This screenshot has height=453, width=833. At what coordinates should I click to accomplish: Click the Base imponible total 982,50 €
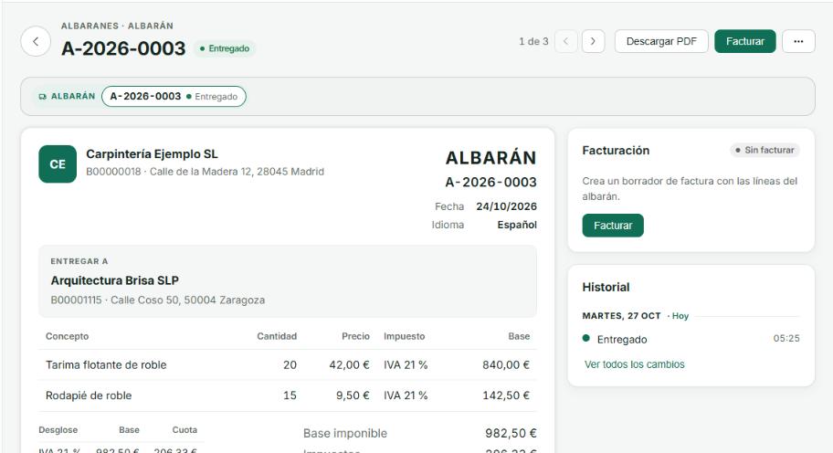[511, 433]
